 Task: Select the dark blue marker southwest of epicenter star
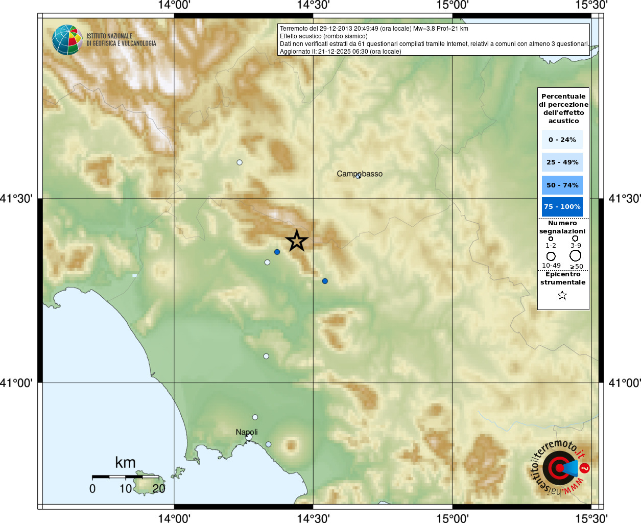(277, 252)
